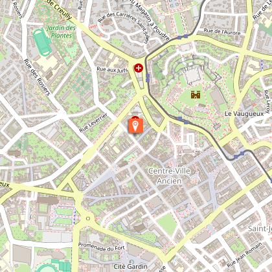Select the Rue de l'Aurore street label

(x=222, y=32)
